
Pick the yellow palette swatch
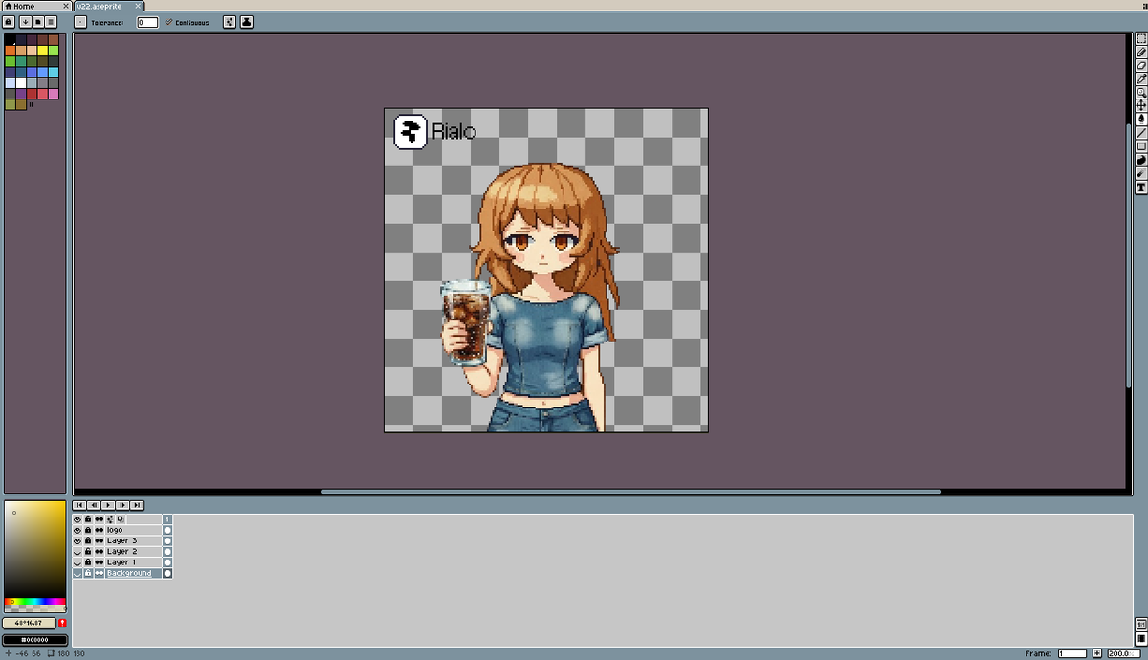pos(43,51)
